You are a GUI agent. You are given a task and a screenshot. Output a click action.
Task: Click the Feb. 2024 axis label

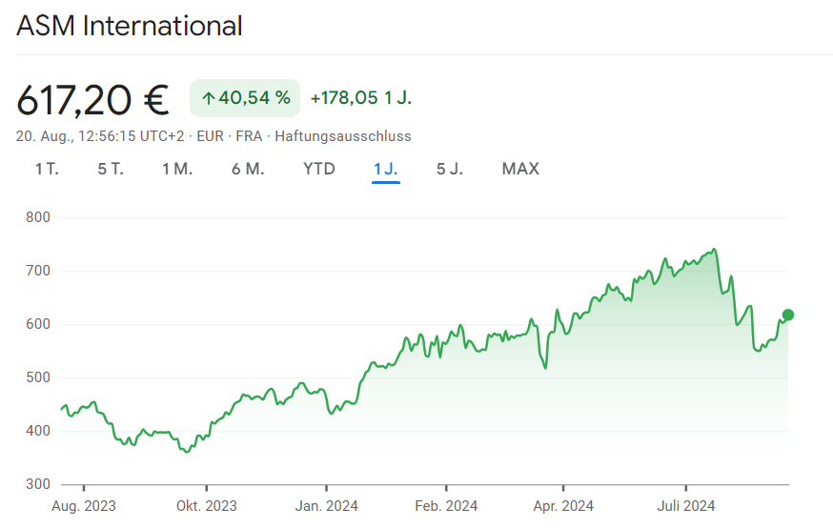coord(446,506)
